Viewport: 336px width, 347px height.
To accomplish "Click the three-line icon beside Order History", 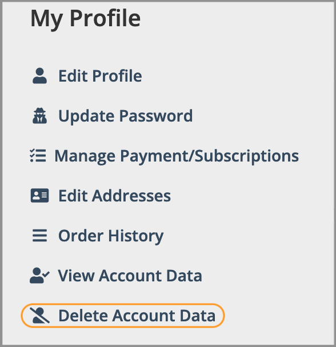I will pos(39,236).
